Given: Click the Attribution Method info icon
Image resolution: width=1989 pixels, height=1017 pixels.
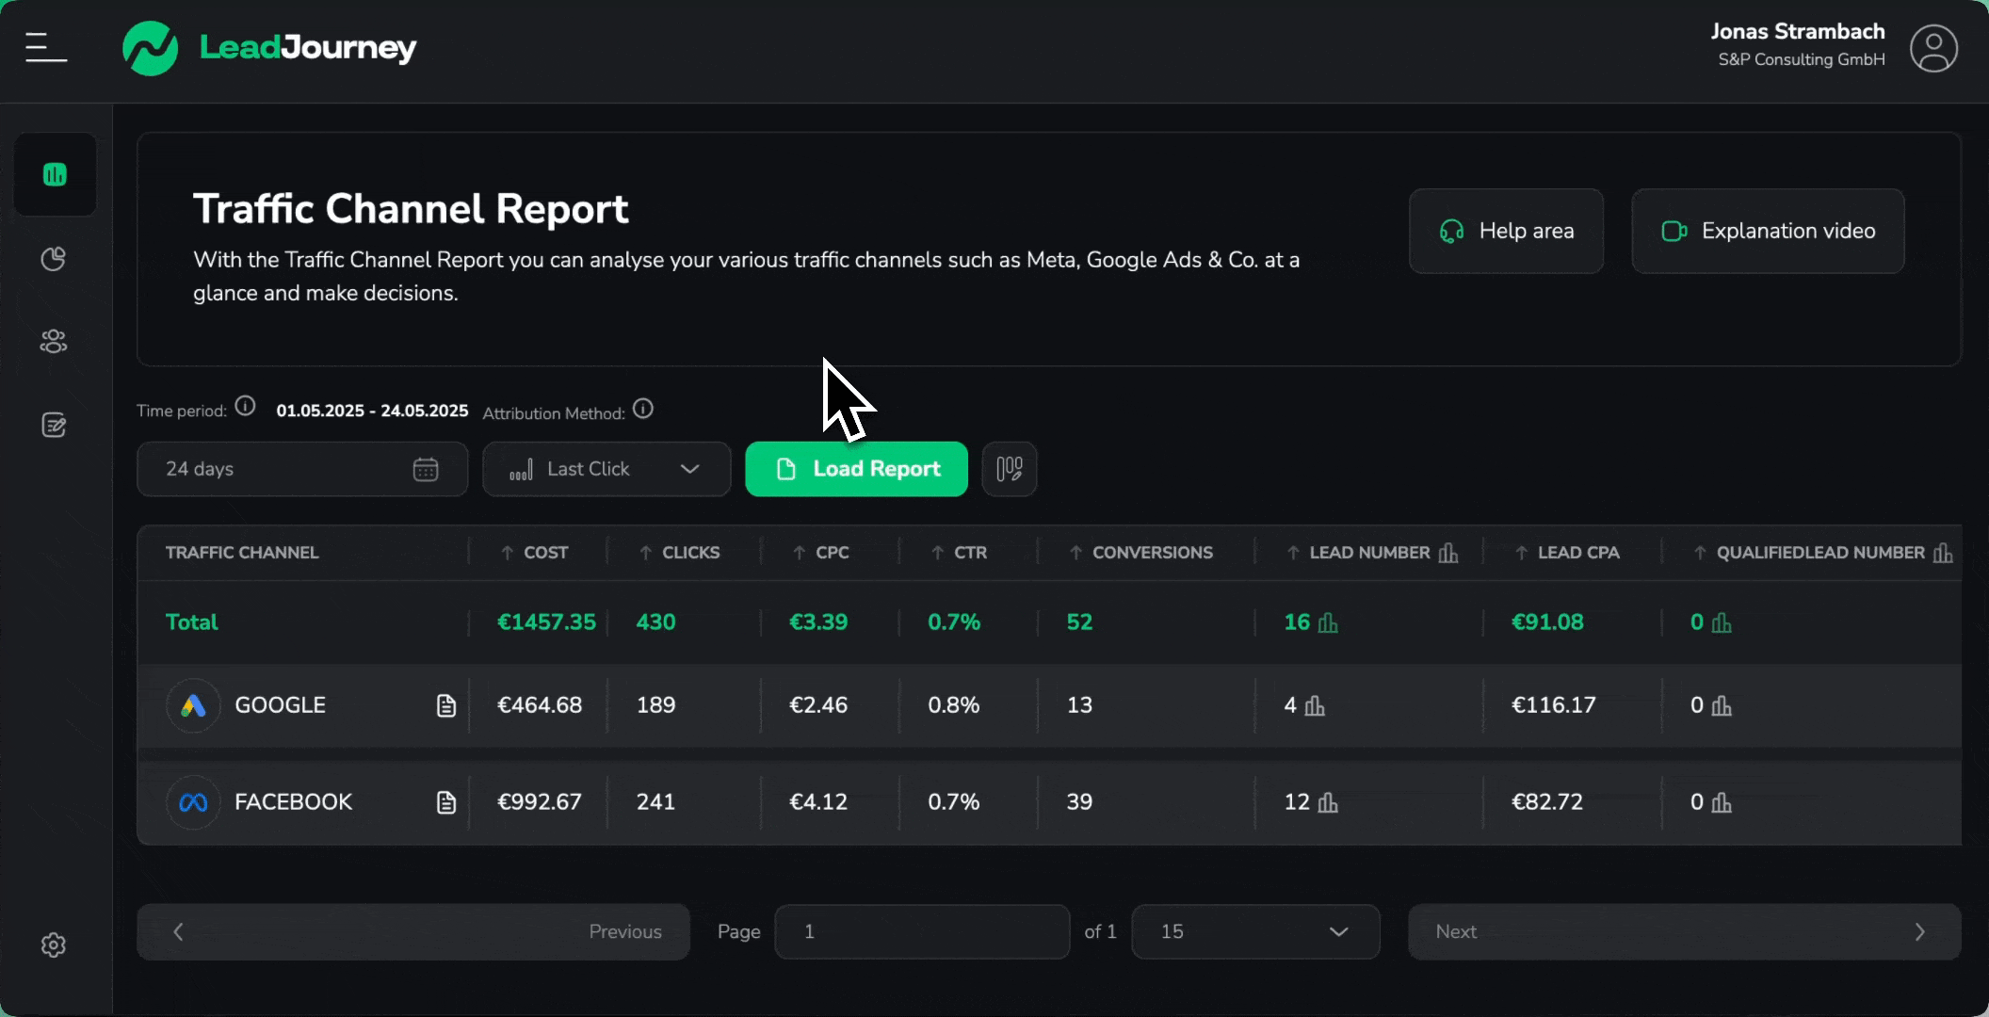Looking at the screenshot, I should (643, 409).
